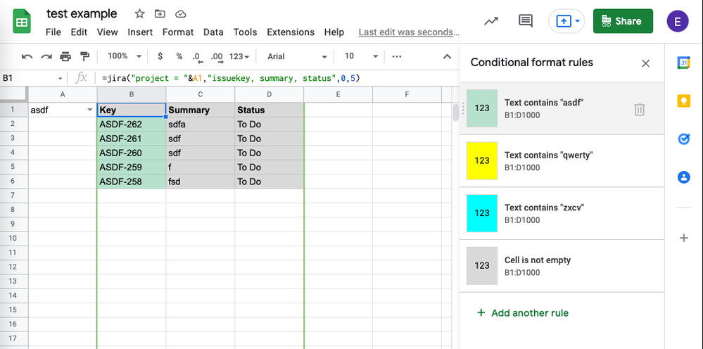The image size is (703, 349).
Task: Select cell containing ASDF-258
Action: coord(132,182)
